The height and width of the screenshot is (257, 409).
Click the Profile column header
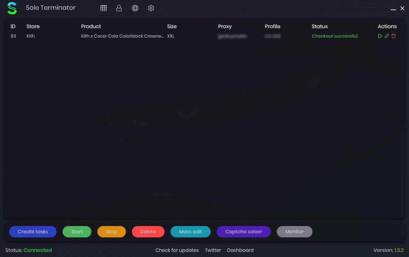pos(273,26)
